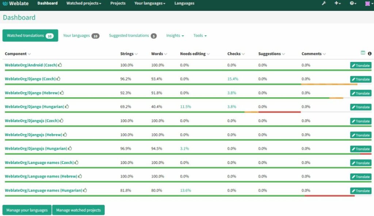Click Translate button for Android (Czech)
The image size is (374, 216).
[360, 65]
